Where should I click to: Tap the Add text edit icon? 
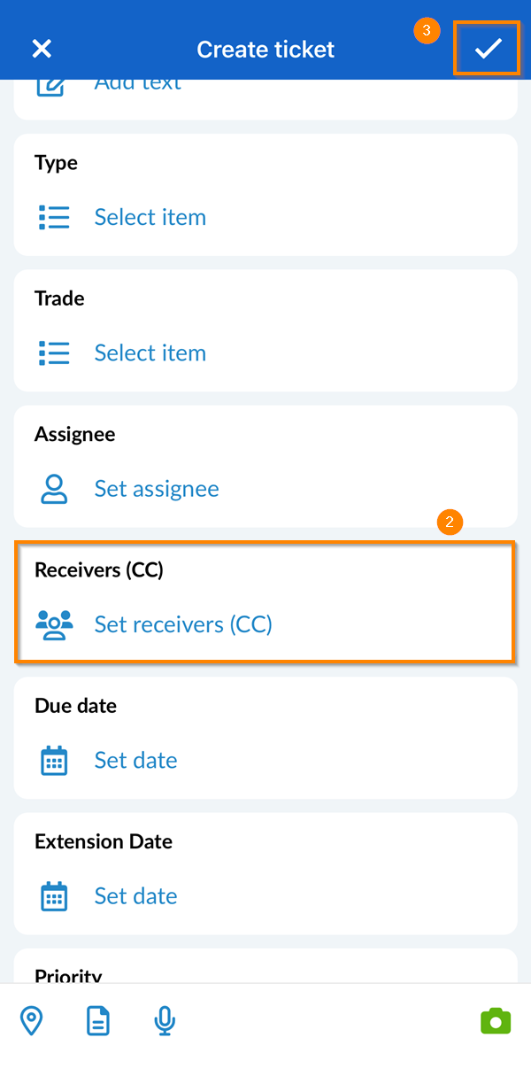[x=52, y=88]
